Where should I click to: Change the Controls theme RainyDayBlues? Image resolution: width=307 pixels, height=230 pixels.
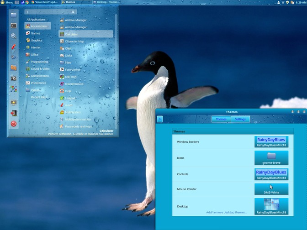tap(271, 174)
